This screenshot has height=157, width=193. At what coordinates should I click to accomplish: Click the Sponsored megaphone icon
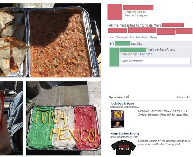(x=127, y=97)
